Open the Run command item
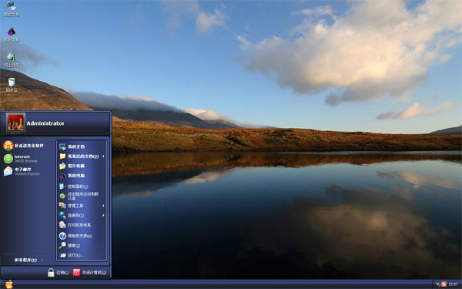 tap(72, 255)
